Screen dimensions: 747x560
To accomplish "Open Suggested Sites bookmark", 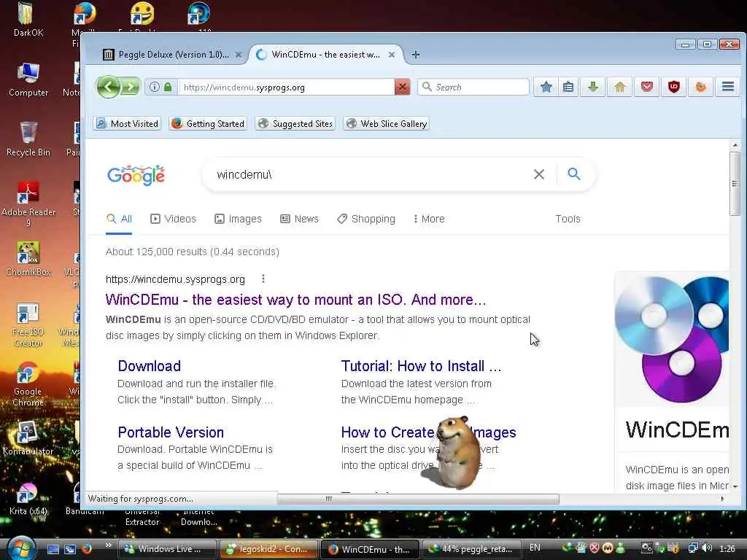I will [x=295, y=124].
